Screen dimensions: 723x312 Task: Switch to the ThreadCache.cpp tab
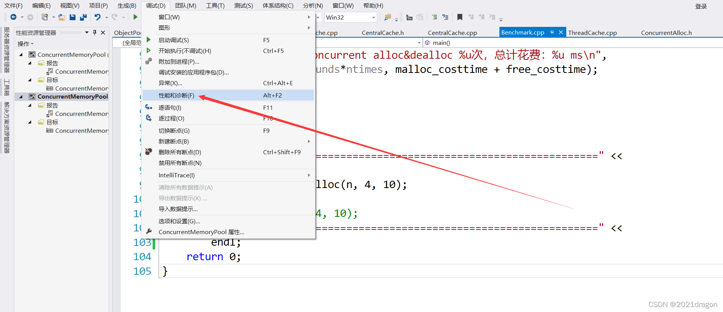pos(592,33)
